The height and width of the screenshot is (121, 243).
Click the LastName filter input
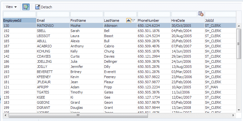(x=120, y=14)
